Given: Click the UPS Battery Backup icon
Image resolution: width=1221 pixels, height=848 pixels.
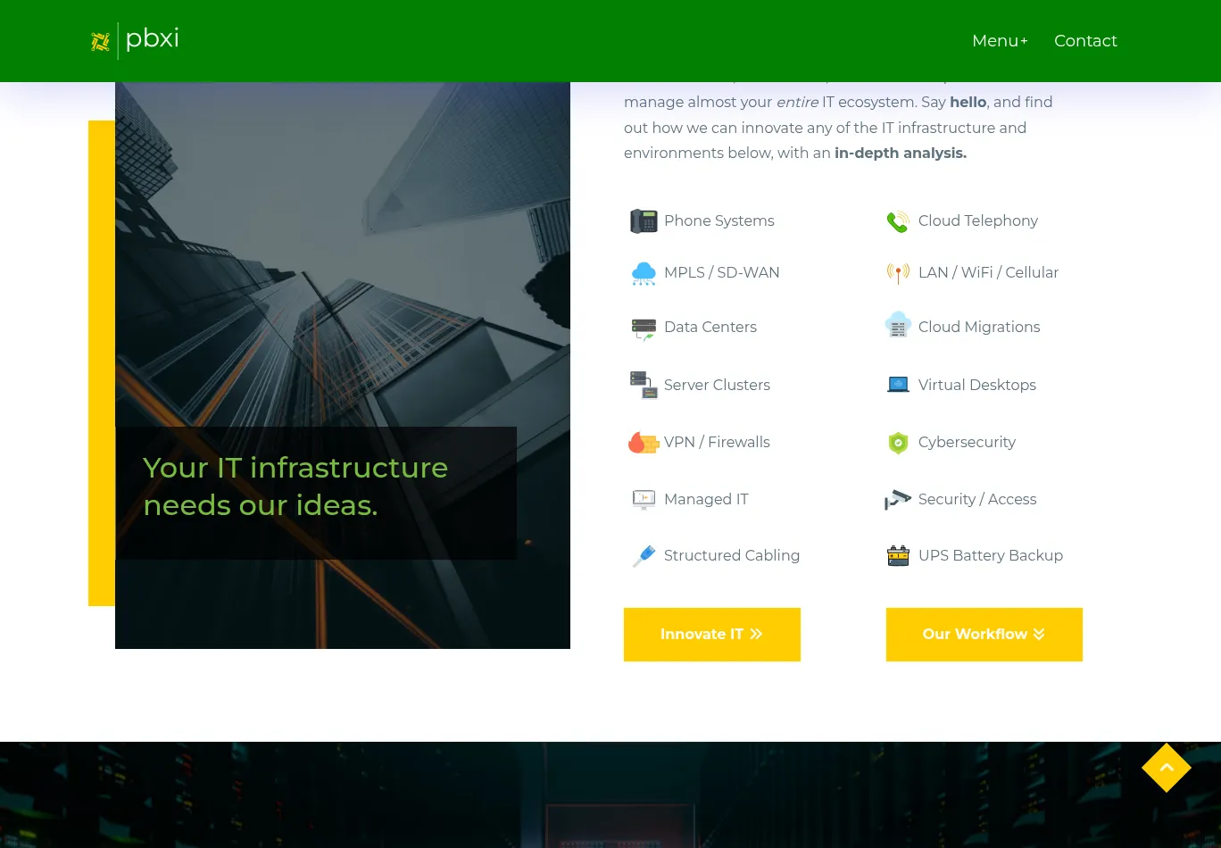Looking at the screenshot, I should [898, 556].
